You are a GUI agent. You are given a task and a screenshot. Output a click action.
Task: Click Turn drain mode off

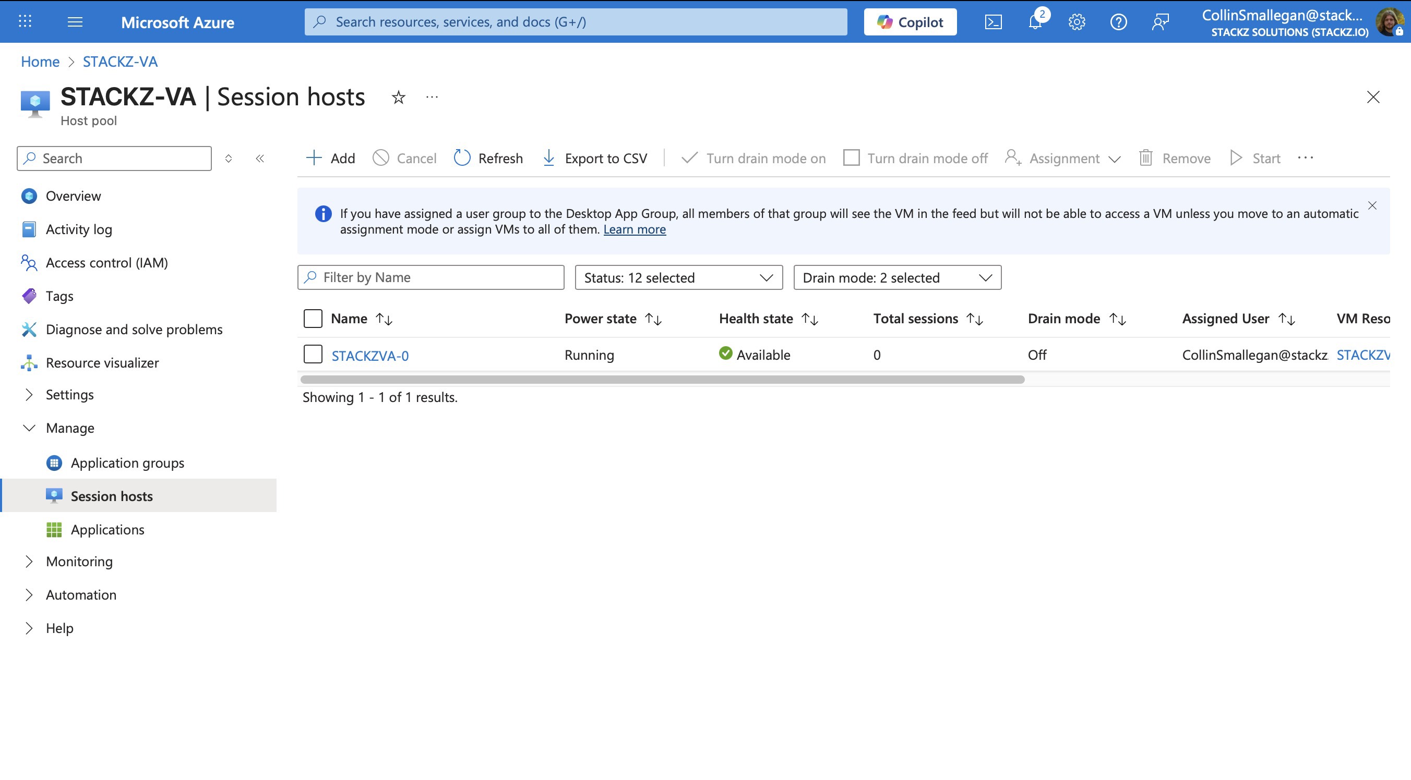click(915, 158)
